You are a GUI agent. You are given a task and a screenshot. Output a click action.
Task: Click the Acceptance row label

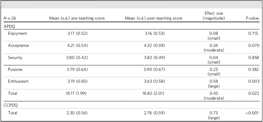(x=18, y=46)
